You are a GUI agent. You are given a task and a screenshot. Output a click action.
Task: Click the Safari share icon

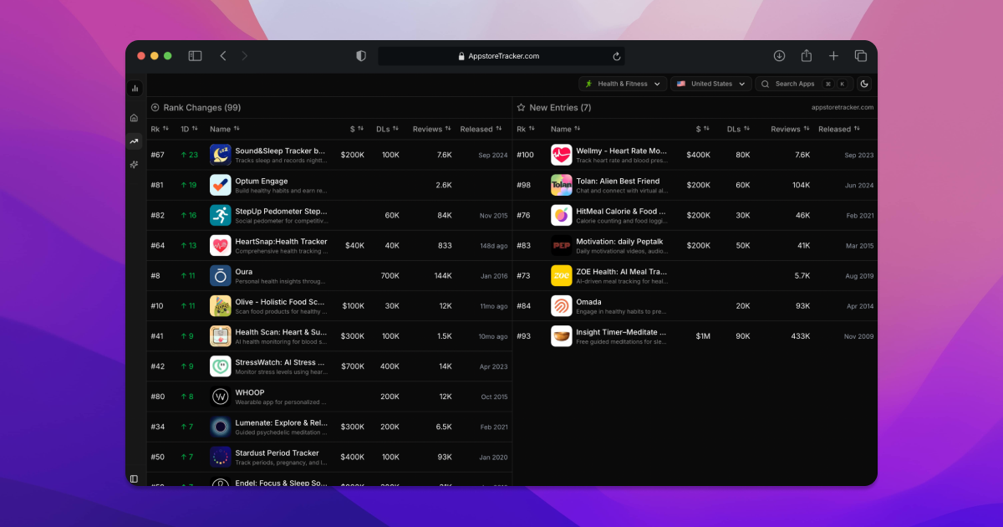[807, 56]
